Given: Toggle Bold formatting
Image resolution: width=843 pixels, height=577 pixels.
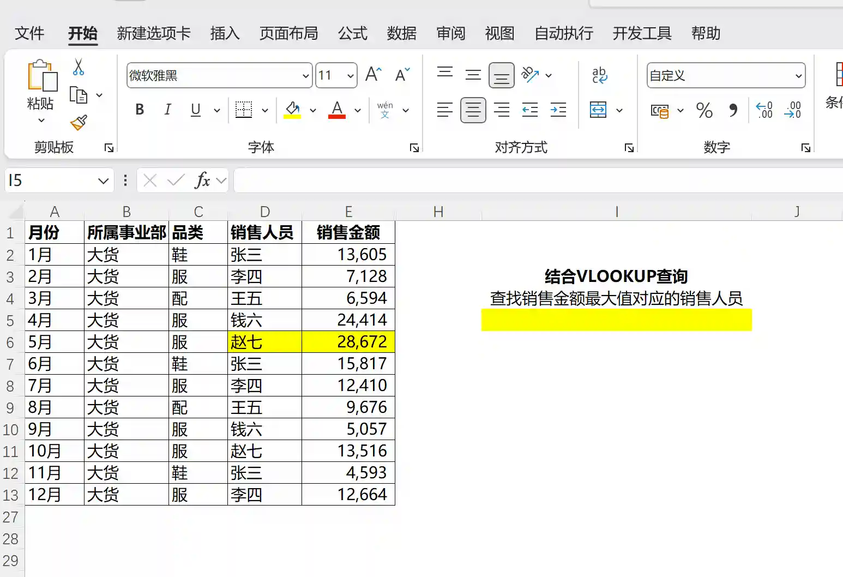Looking at the screenshot, I should (140, 110).
